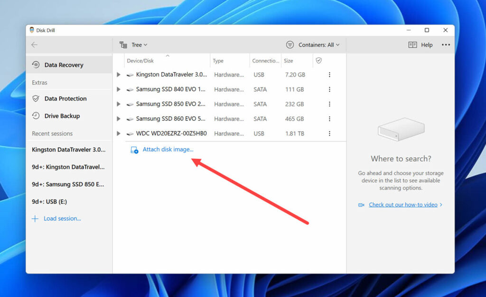This screenshot has width=486, height=297.
Task: Expand the Samsung SSD 840 EVO row
Action: click(118, 89)
